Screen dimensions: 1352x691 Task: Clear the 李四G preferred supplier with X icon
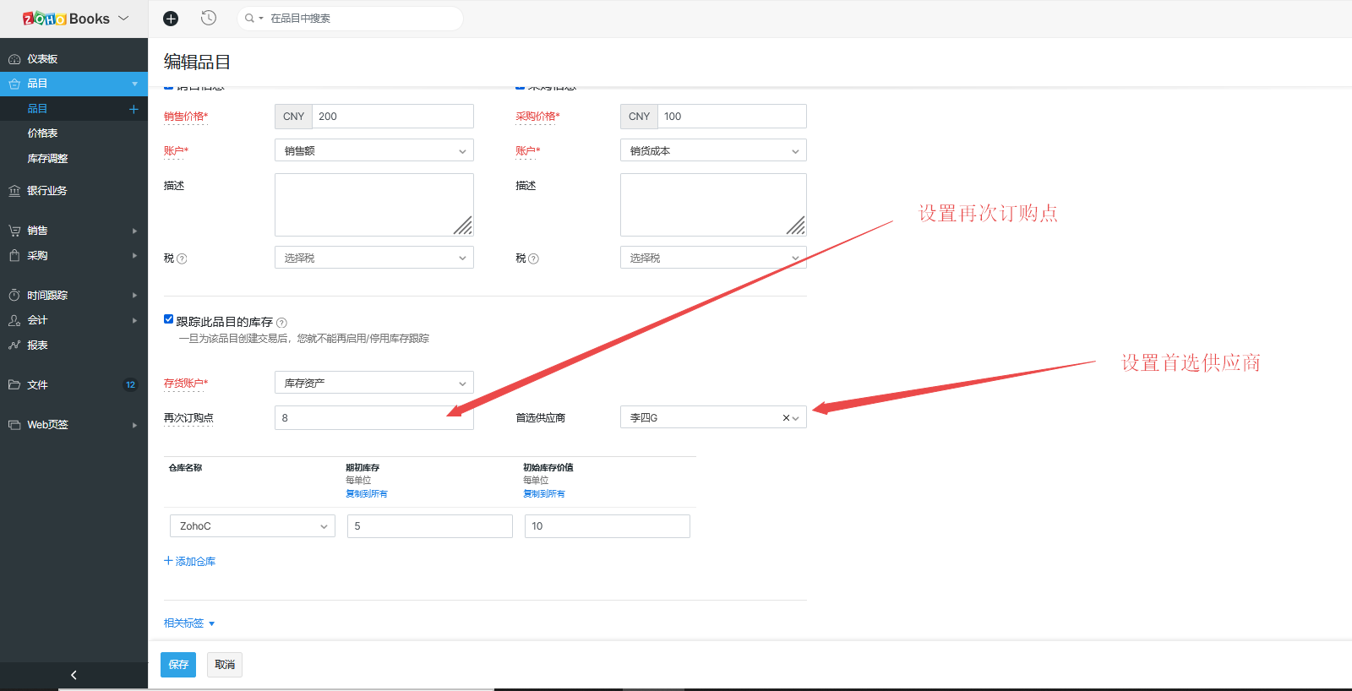click(786, 418)
